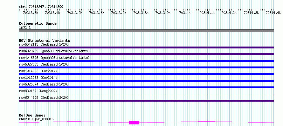Select the 1p31.1 band label
The image size is (283, 126).
click(25, 27)
